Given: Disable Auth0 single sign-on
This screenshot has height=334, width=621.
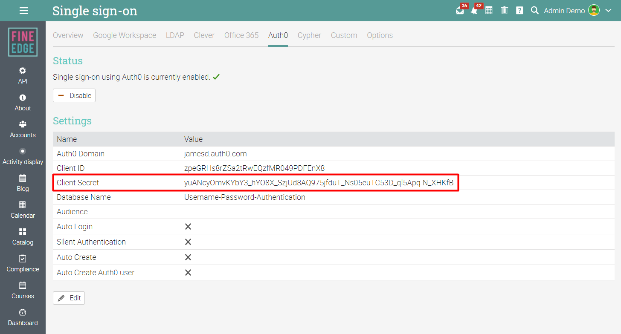Looking at the screenshot, I should coord(74,95).
